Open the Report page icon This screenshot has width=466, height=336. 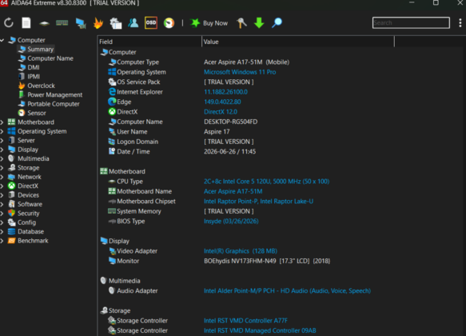pos(26,23)
